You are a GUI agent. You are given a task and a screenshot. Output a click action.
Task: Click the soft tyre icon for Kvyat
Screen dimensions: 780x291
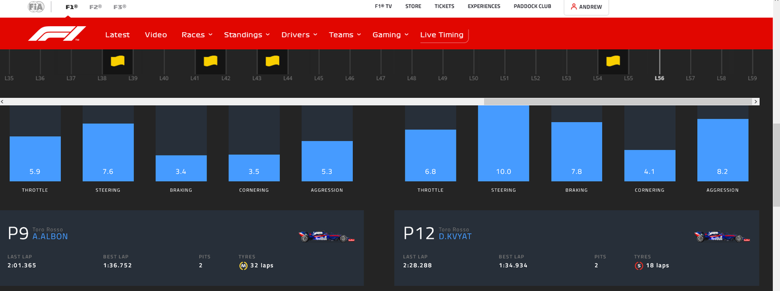638,265
